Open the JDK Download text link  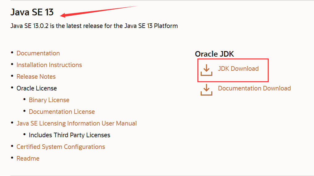click(x=238, y=69)
